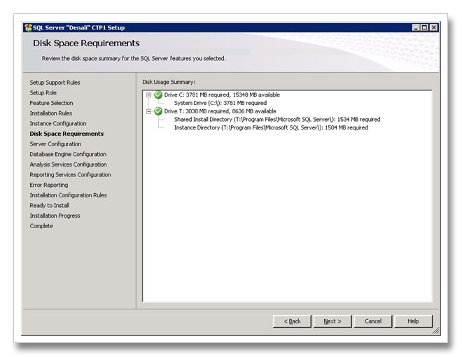Collapse the Drive C tree node
This screenshot has height=357, width=462.
click(149, 94)
